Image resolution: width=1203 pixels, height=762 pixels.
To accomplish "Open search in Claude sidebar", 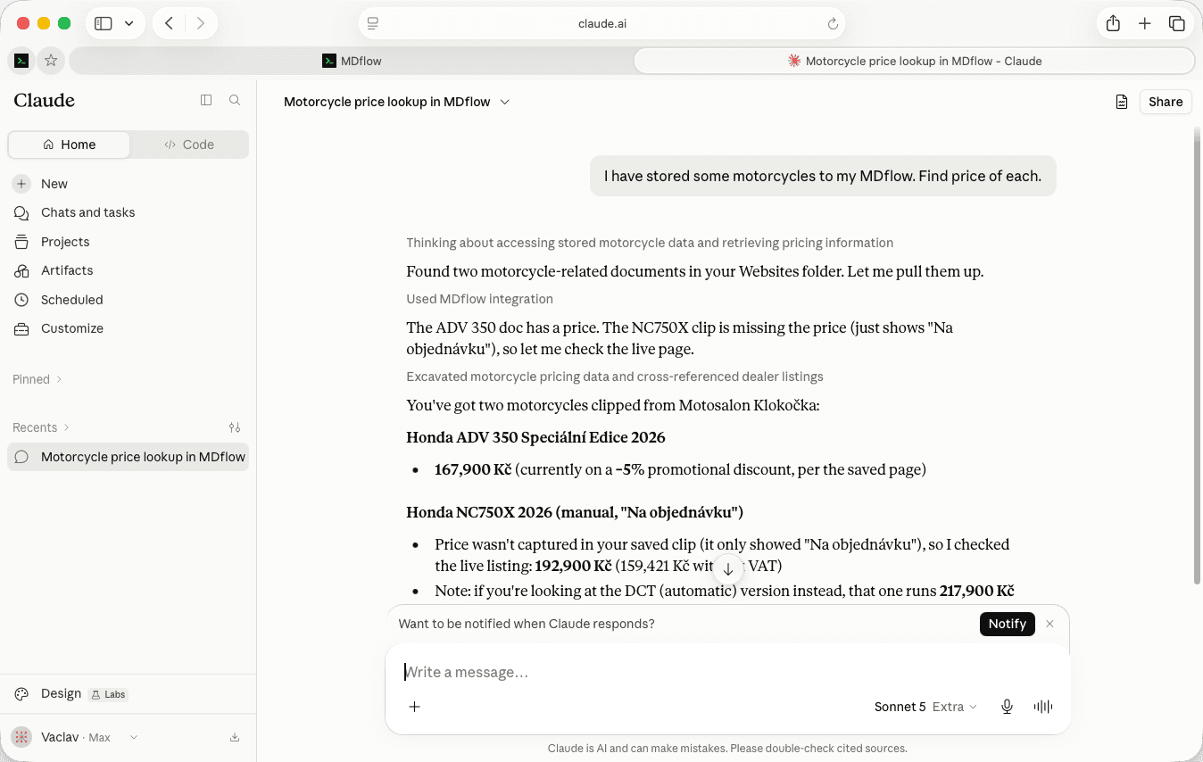I will click(x=235, y=100).
